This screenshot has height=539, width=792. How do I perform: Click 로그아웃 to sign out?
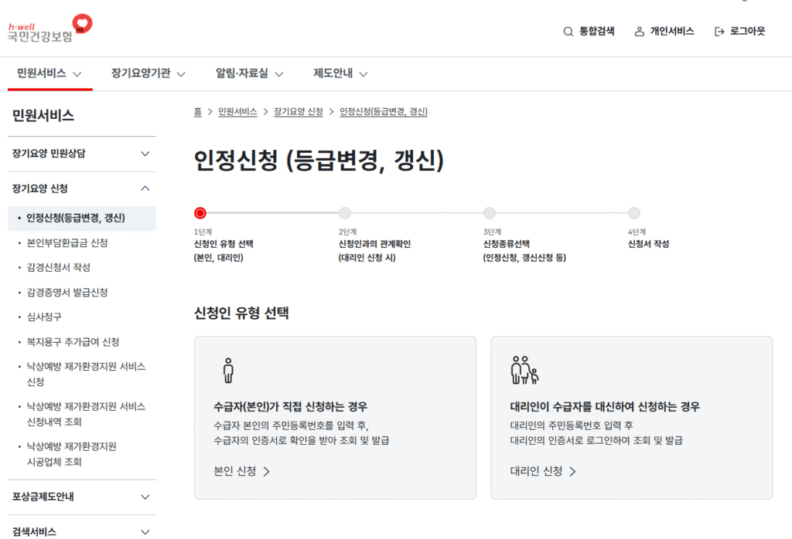click(x=740, y=31)
